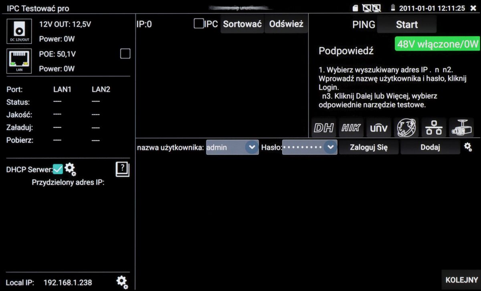Start the PING test
Viewport: 481px width, 291px height.
[x=406, y=25]
